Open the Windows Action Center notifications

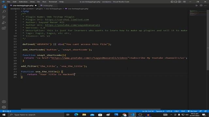204,115
